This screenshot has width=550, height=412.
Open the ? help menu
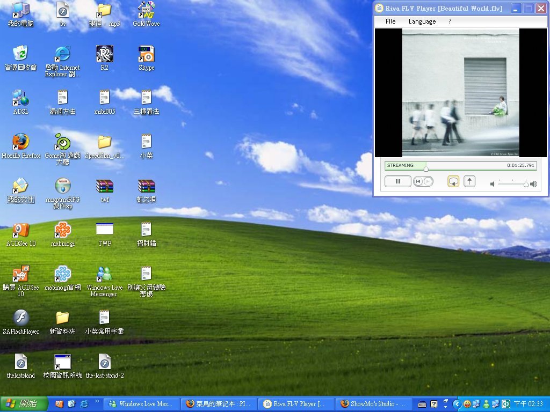pos(450,21)
